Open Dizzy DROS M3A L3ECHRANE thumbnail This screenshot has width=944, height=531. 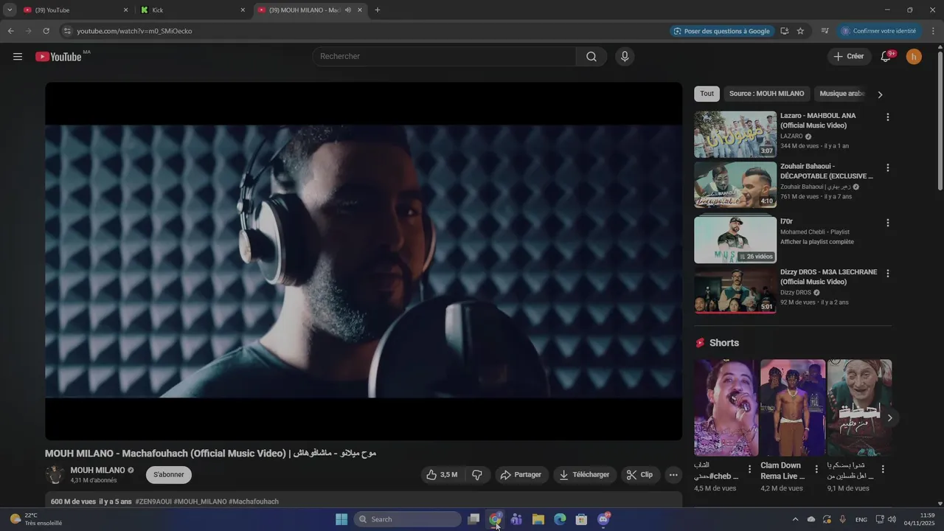pyautogui.click(x=735, y=290)
